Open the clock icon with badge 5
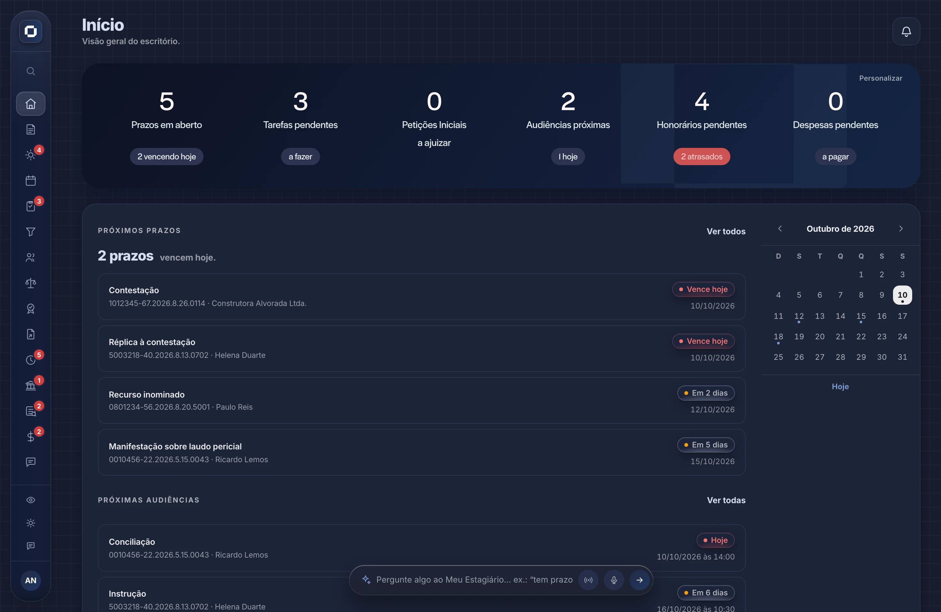Screen dimensions: 941x612 point(30,360)
